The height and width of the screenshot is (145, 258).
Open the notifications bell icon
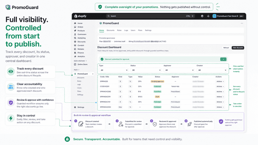point(208,16)
